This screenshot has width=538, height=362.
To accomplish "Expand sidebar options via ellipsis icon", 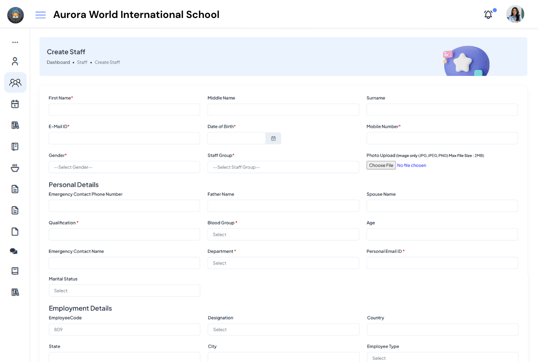I will pos(15,42).
